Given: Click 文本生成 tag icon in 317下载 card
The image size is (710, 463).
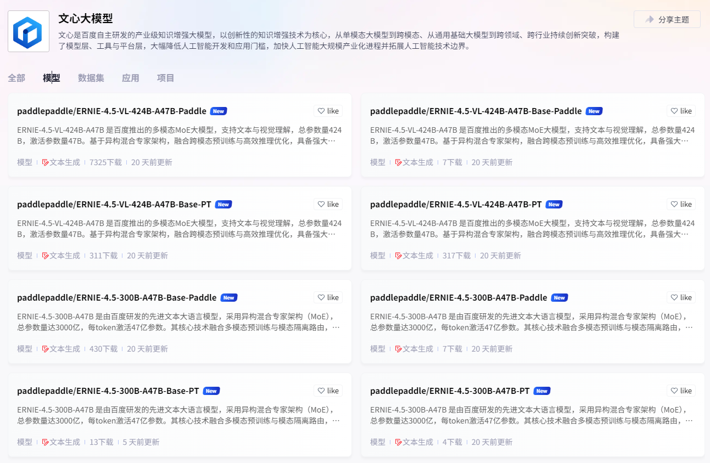Looking at the screenshot, I should [399, 256].
